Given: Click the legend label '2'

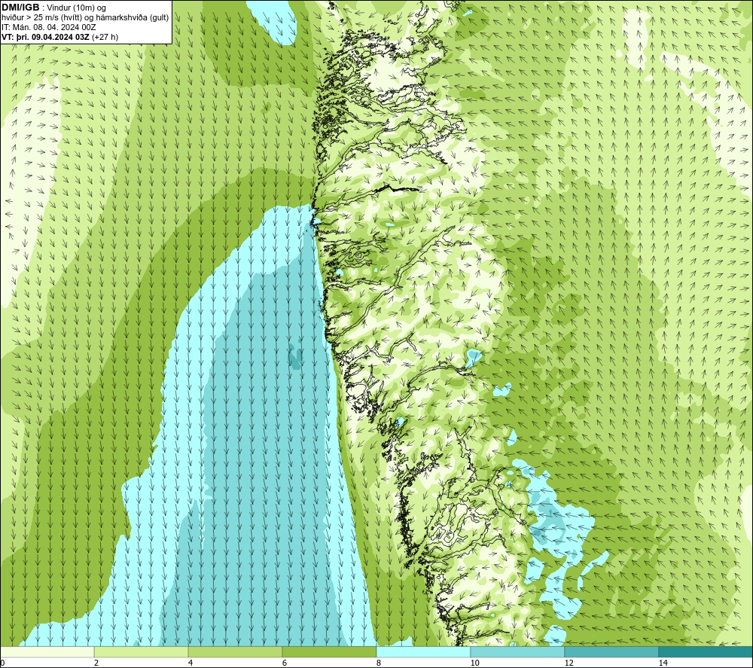Looking at the screenshot, I should pyautogui.click(x=96, y=663).
